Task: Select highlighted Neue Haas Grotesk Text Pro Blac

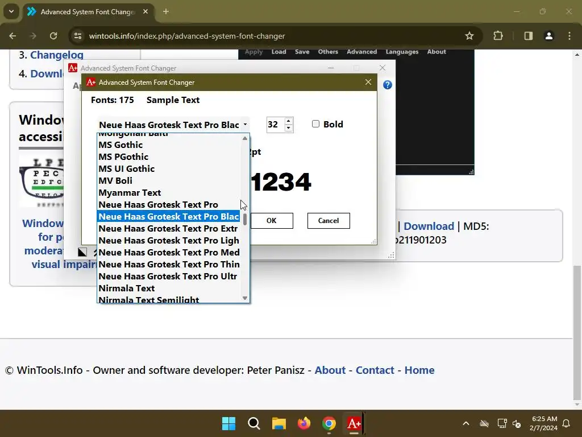Action: coord(169,217)
